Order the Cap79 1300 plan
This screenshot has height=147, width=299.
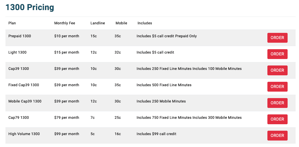(277, 119)
